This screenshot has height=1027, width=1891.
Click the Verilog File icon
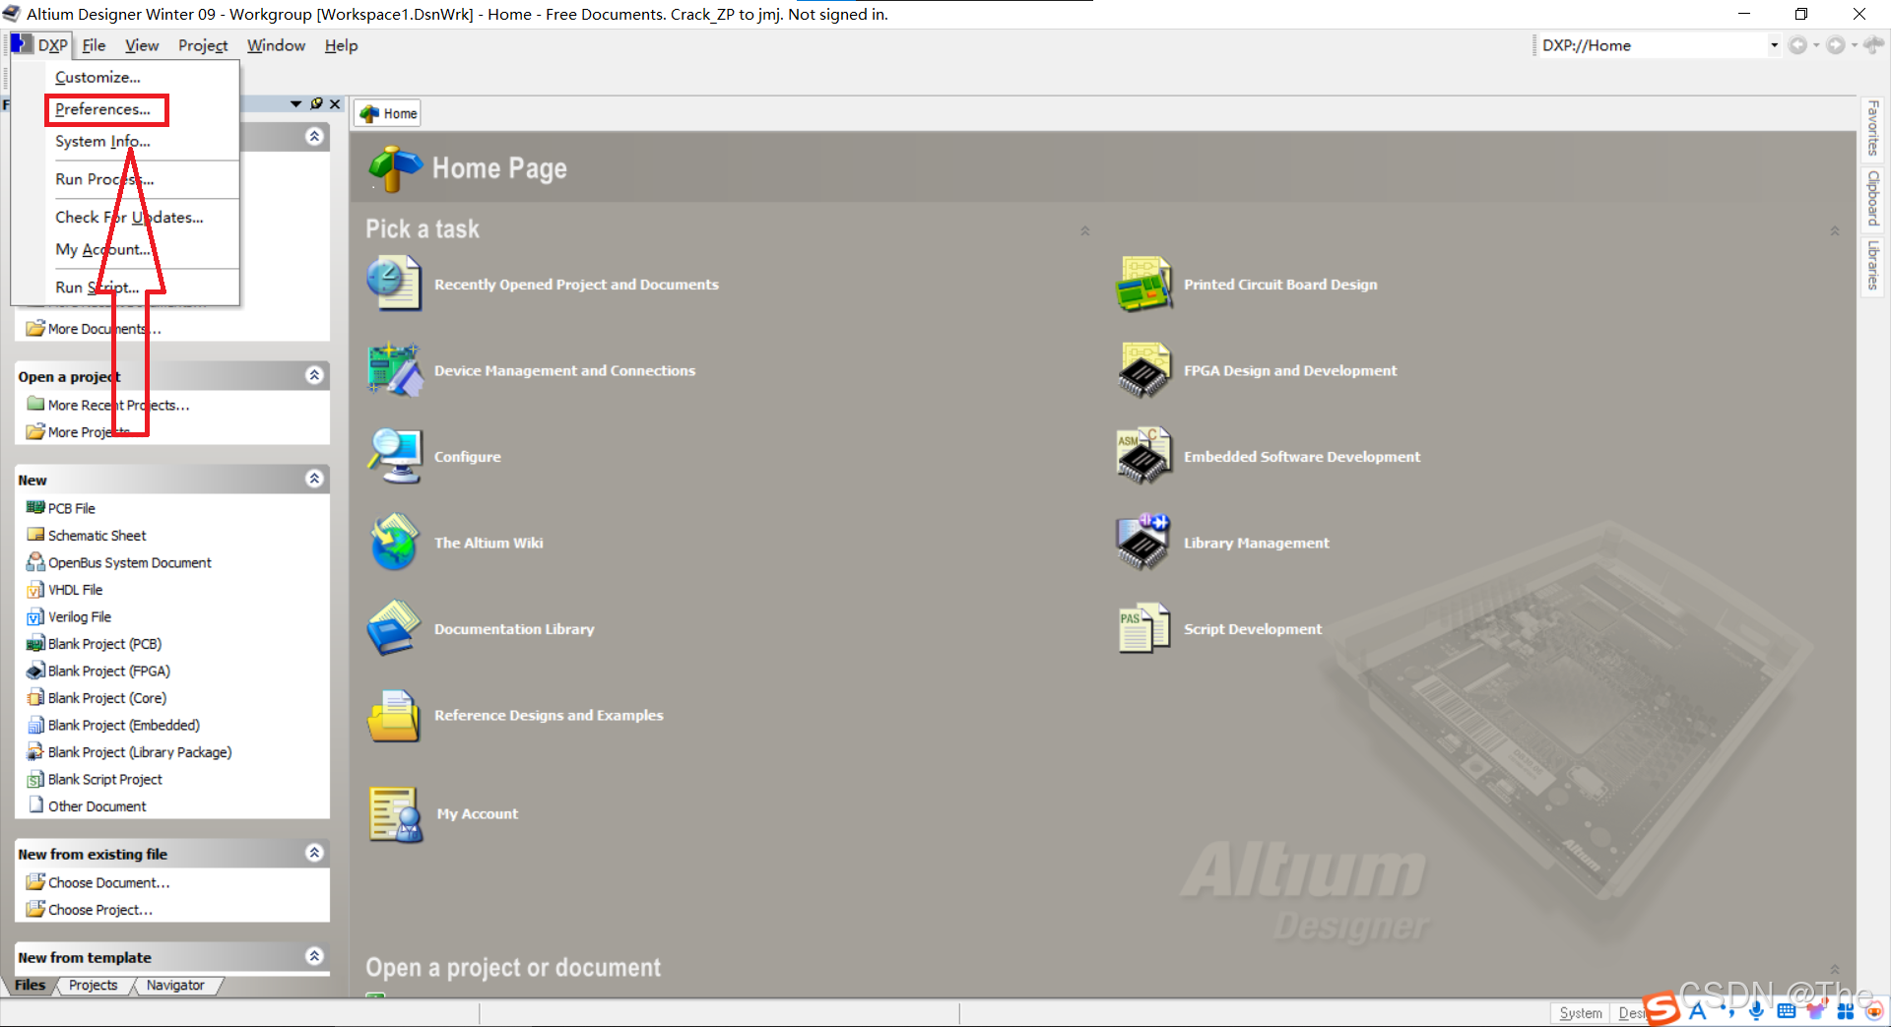click(x=35, y=616)
